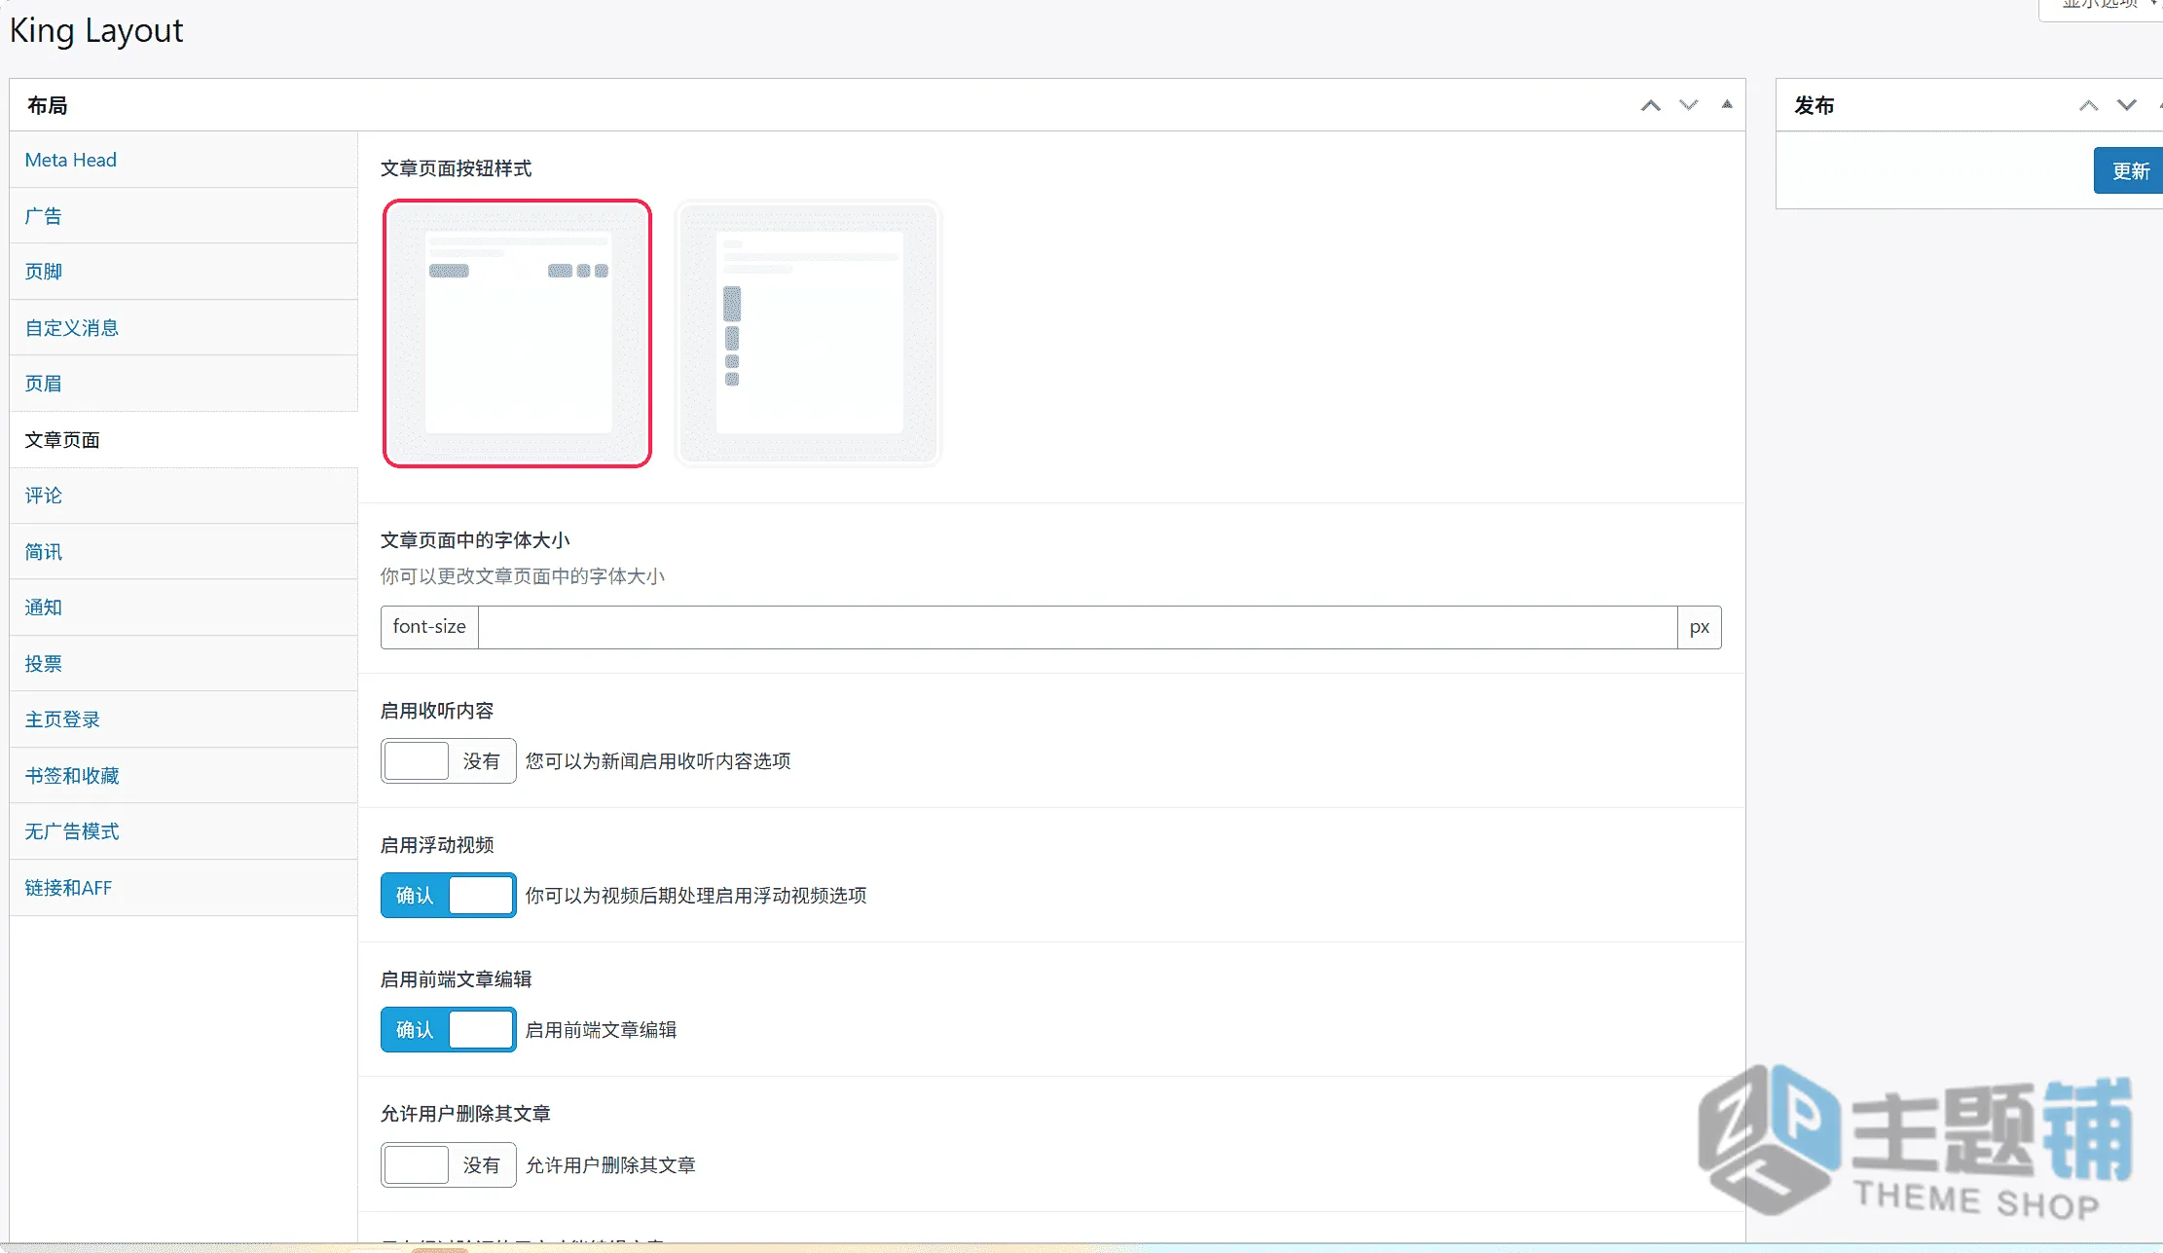
Task: Toggle the 启用浮动视频 switch
Action: tap(448, 895)
